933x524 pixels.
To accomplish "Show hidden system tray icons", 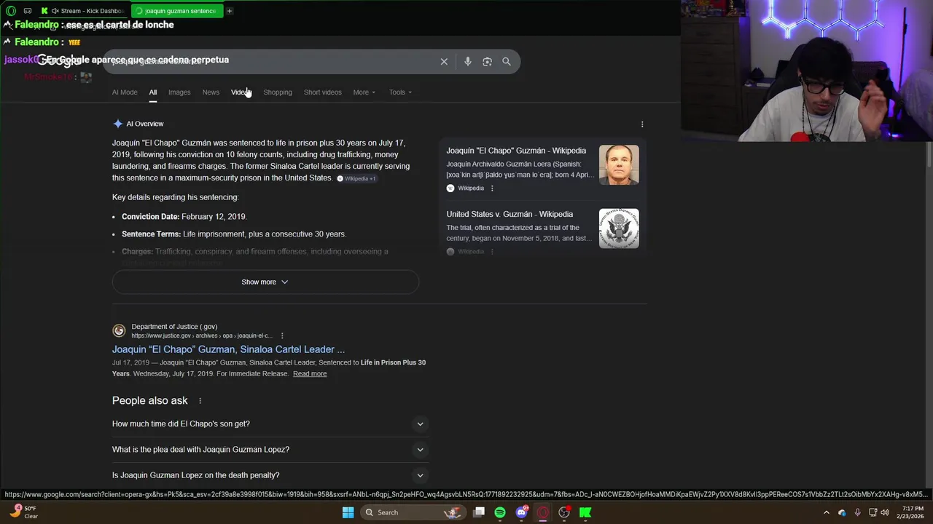I will [826, 512].
